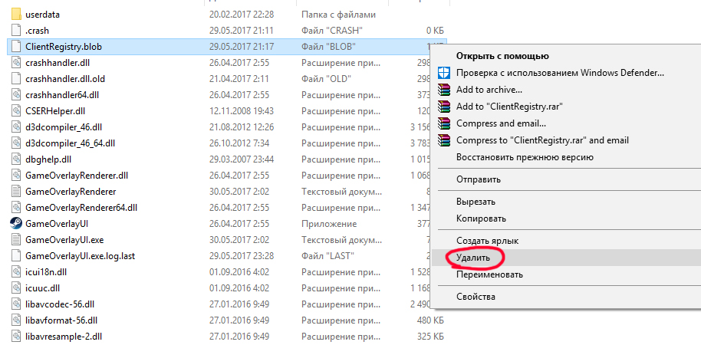Click the libavcodec-56.dll file icon
This screenshot has width=701, height=345.
click(x=16, y=304)
